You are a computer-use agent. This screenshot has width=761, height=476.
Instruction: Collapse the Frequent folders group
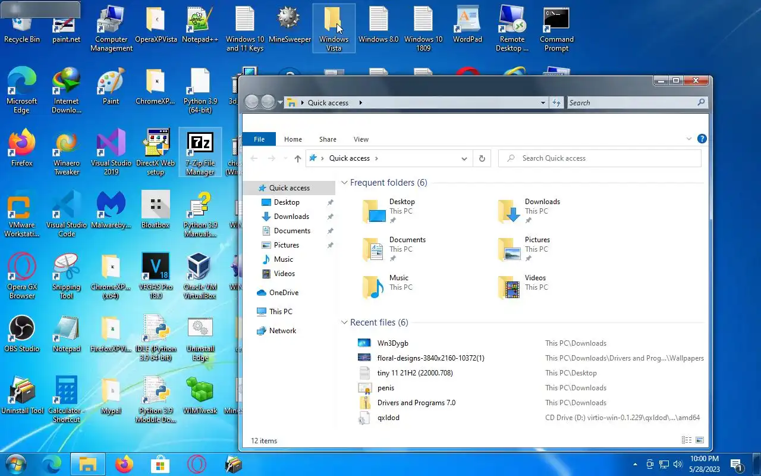(344, 183)
